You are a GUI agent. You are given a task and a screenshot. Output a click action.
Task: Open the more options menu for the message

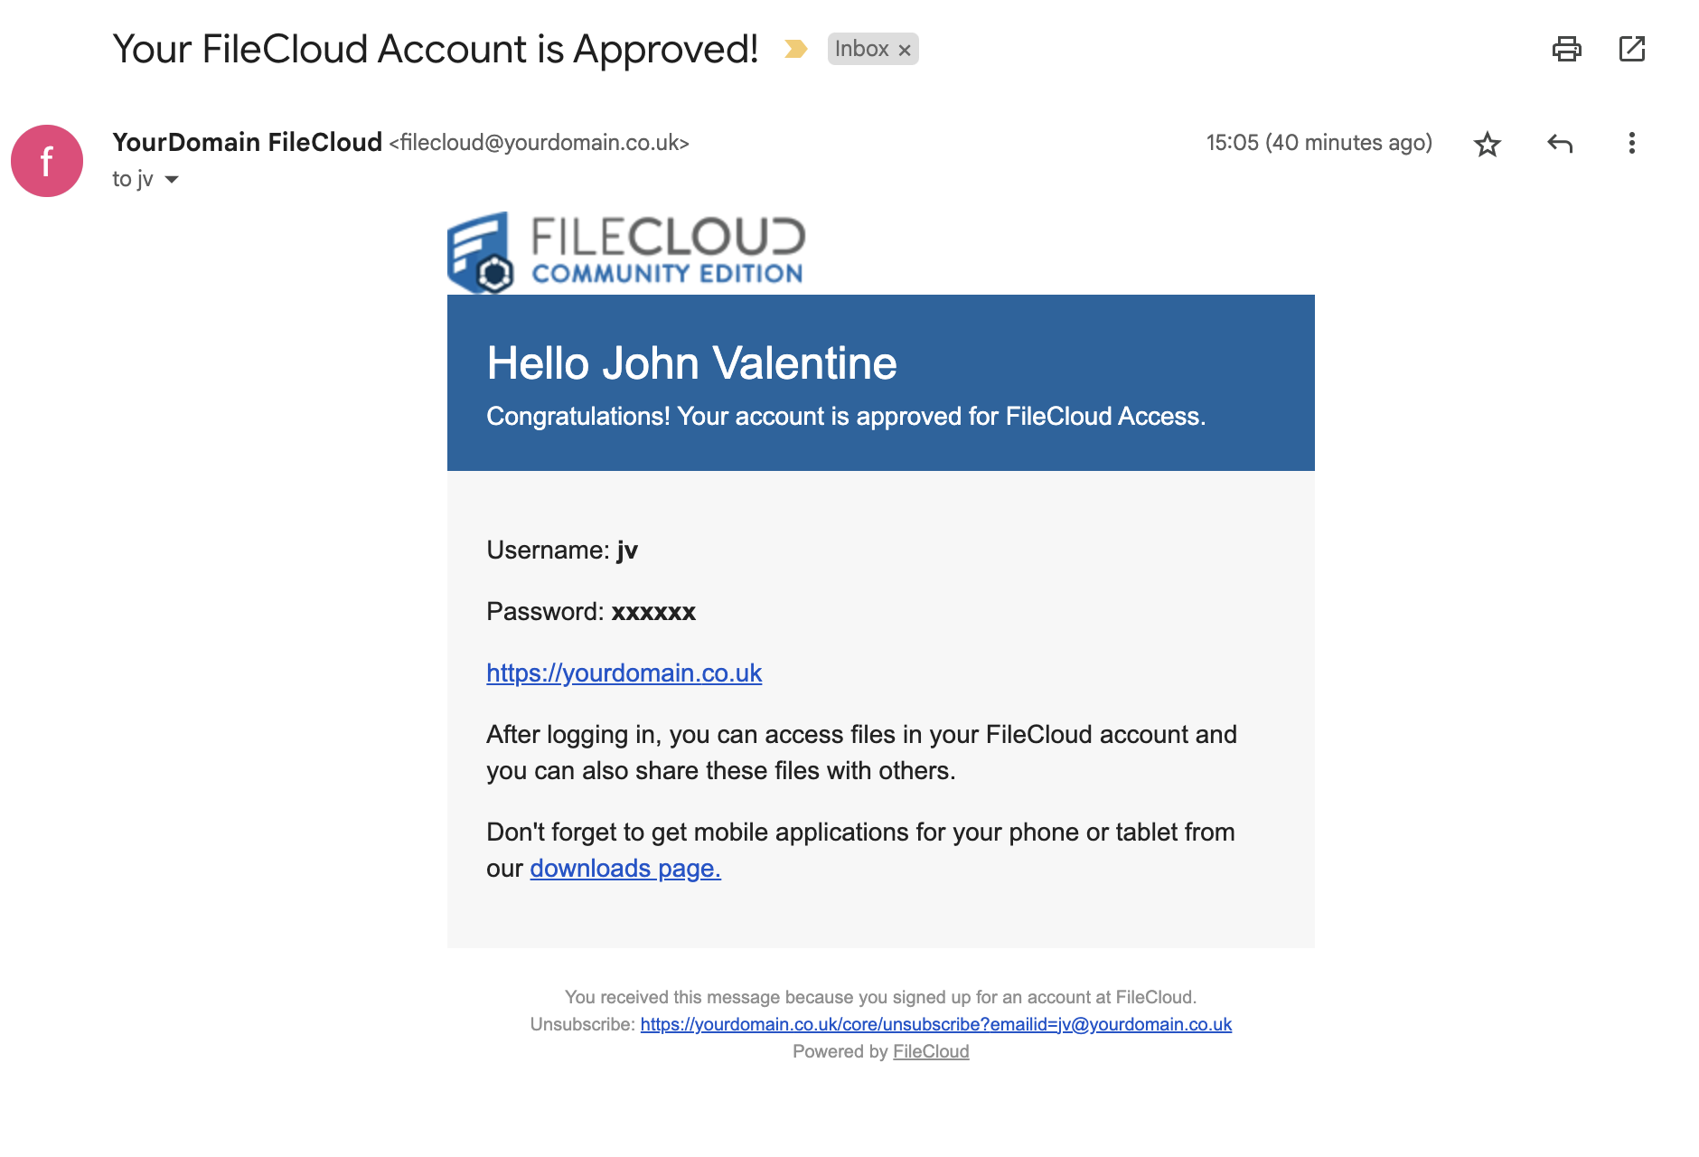point(1630,143)
